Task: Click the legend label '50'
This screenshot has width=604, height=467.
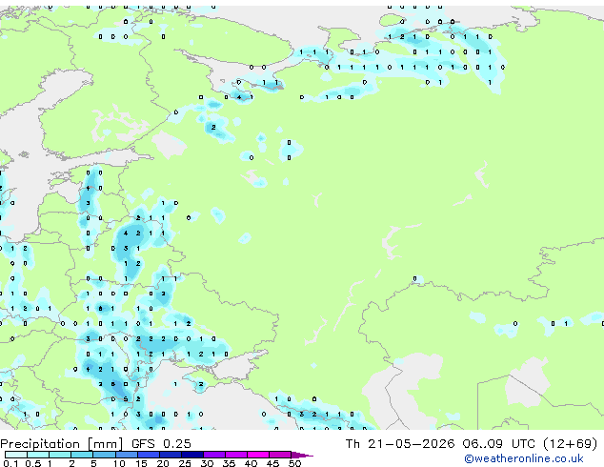Action: pos(295,463)
